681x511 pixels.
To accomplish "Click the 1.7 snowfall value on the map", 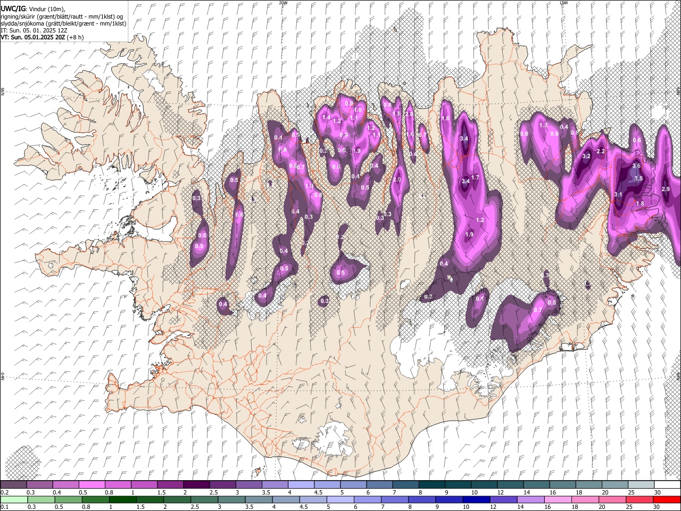I will tap(476, 177).
